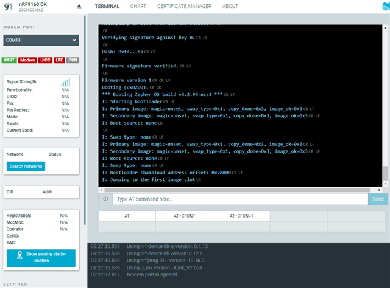Click the MODEM PORT heading

point(19,27)
